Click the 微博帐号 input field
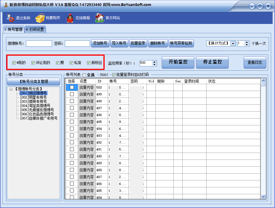 pos(39,43)
